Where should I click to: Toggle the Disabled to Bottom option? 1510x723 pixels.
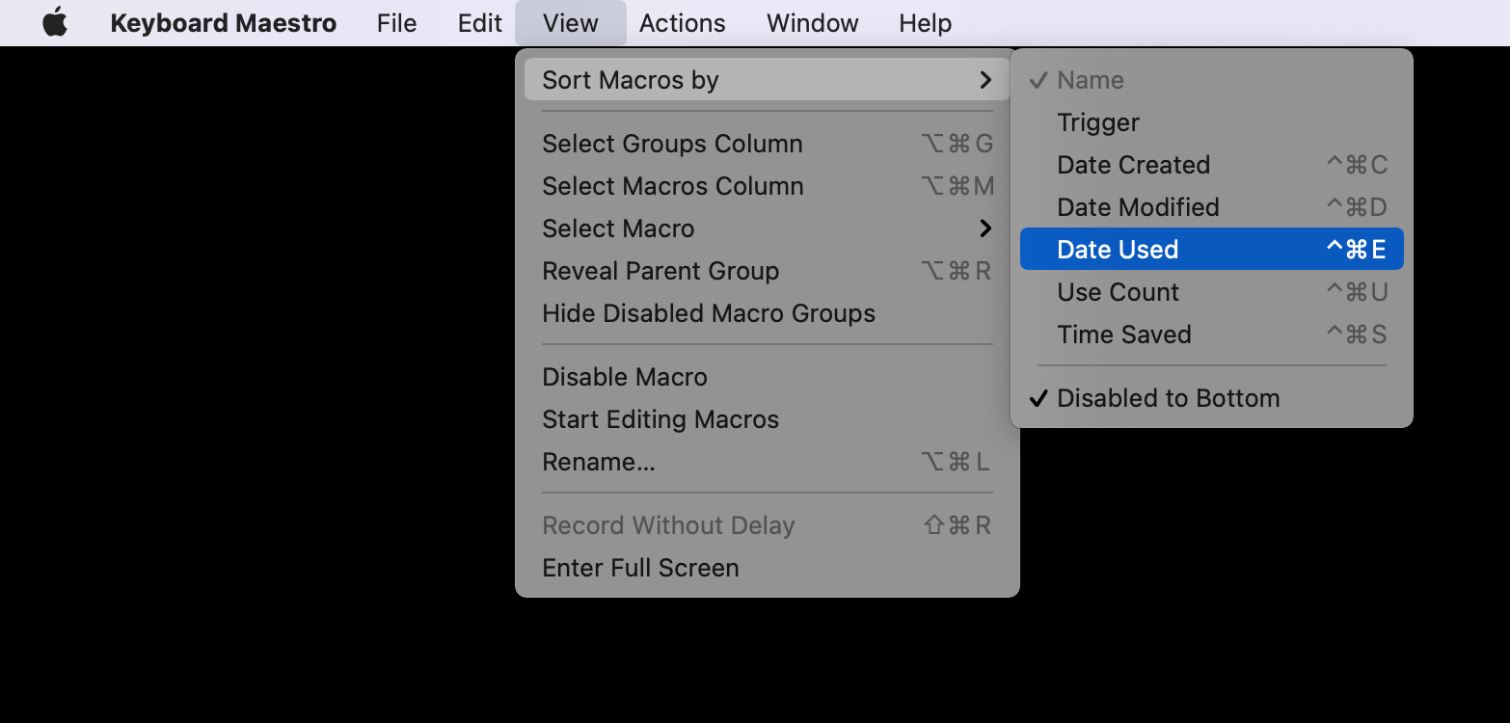coord(1211,398)
